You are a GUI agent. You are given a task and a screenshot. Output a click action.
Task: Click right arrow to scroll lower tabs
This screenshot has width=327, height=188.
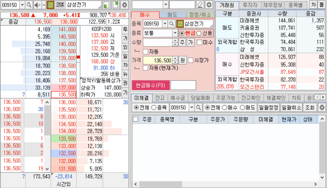click(x=323, y=97)
